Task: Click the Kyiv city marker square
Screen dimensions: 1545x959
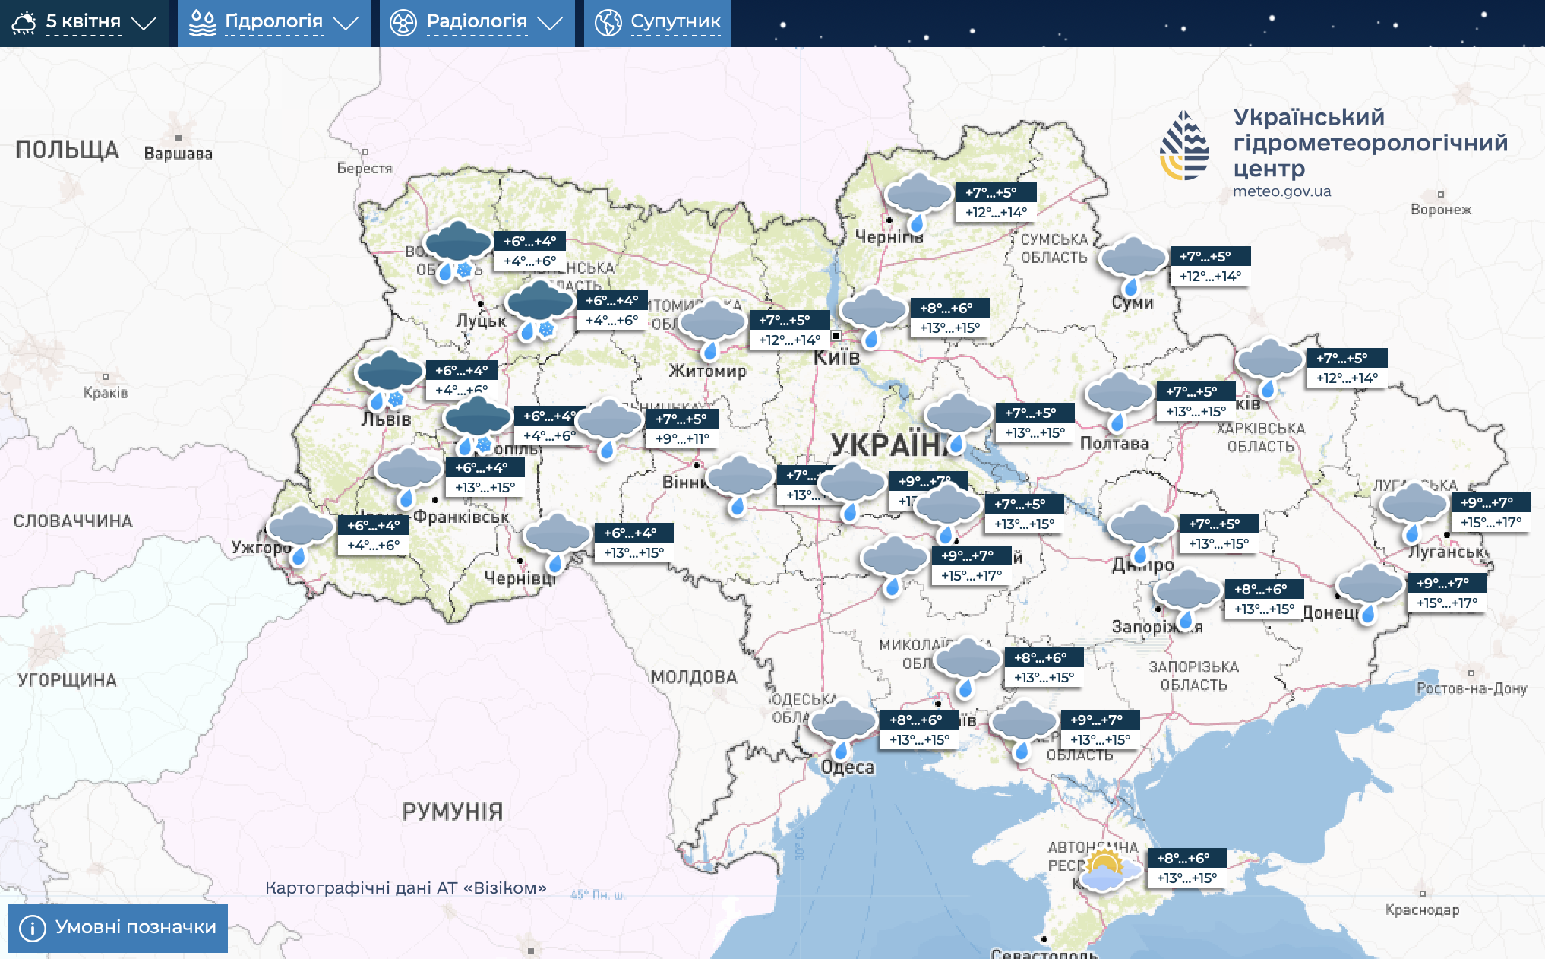Action: coord(836,335)
